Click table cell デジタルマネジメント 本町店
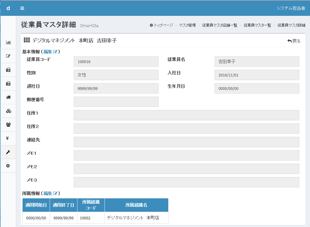 137,218
